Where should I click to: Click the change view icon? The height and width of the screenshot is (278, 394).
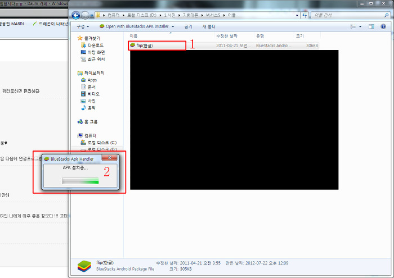(x=353, y=26)
